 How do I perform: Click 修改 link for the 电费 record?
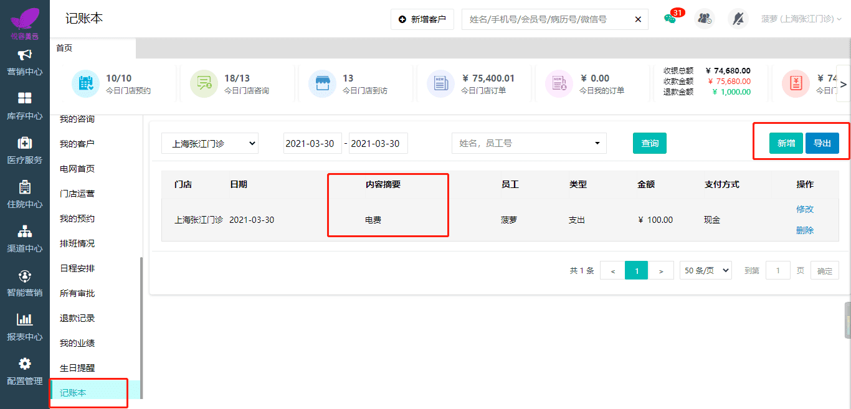(x=805, y=209)
